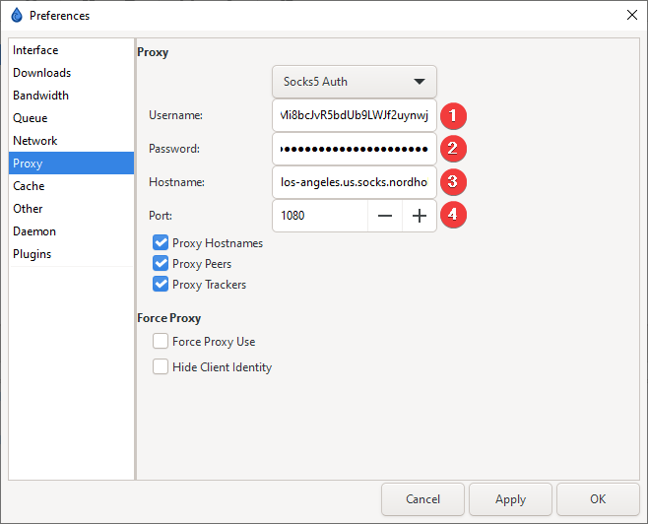Screen dimensions: 648x524
Task: Click the port increase plus button
Action: tap(420, 216)
